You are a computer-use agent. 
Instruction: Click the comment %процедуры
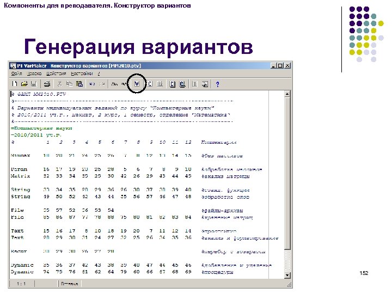pyautogui.click(x=217, y=272)
